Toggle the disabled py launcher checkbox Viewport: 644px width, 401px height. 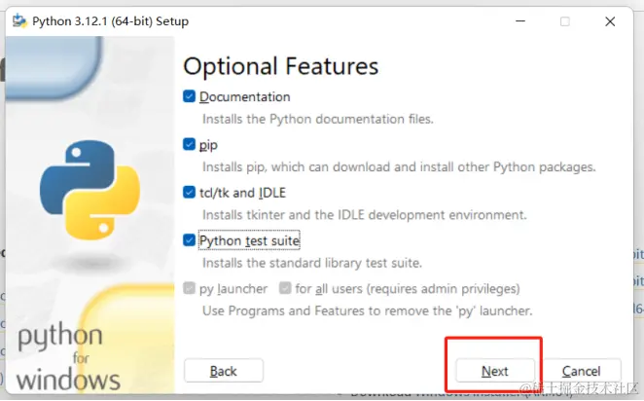point(189,288)
